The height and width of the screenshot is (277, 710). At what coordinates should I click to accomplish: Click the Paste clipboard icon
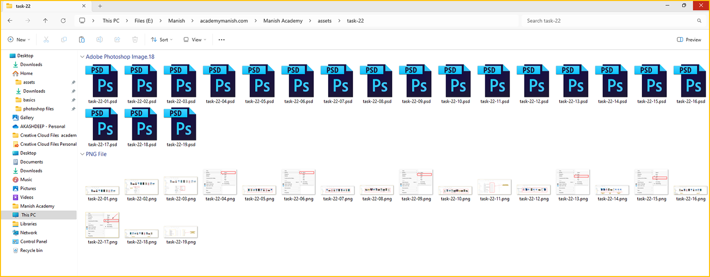tap(82, 40)
